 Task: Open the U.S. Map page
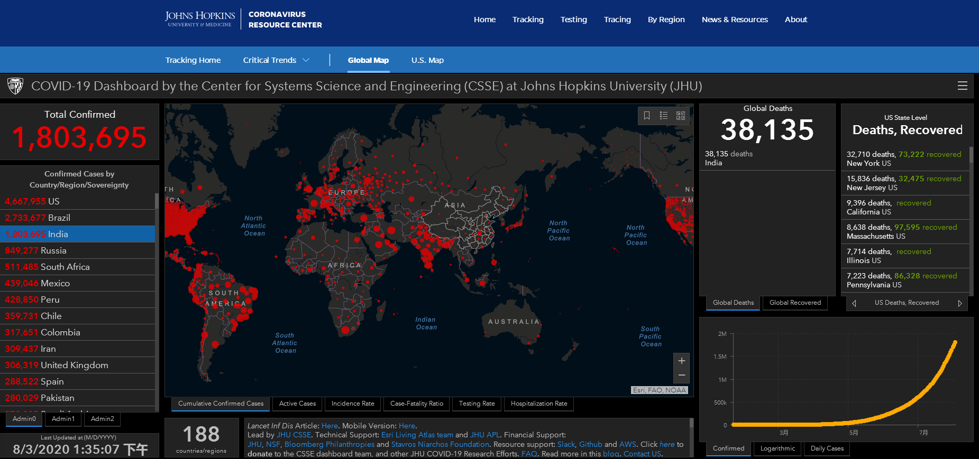tap(427, 60)
